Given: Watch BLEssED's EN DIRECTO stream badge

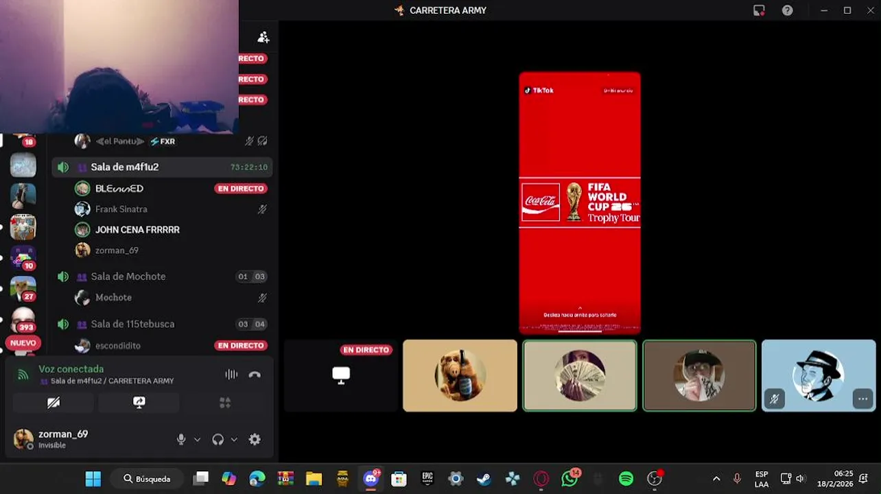Looking at the screenshot, I should 241,189.
